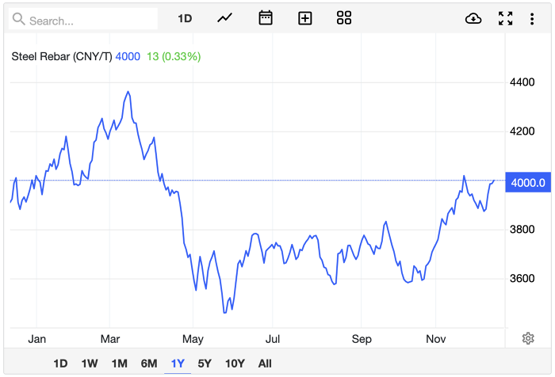The width and height of the screenshot is (555, 377).
Task: Click the 4000.0 current price marker
Action: (528, 182)
